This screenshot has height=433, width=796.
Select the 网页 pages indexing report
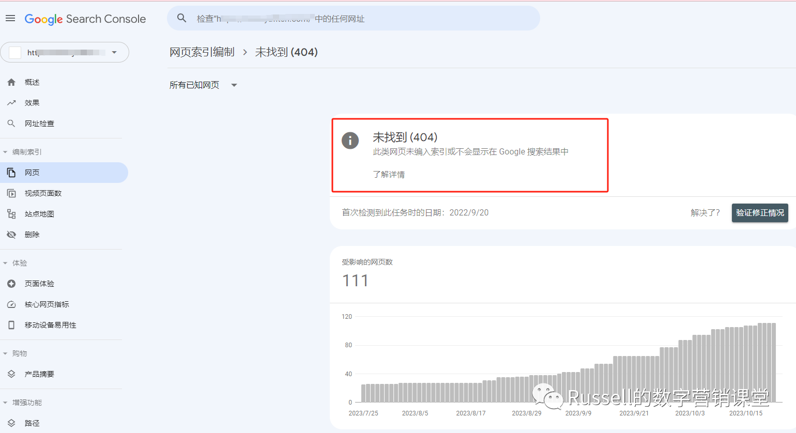33,172
